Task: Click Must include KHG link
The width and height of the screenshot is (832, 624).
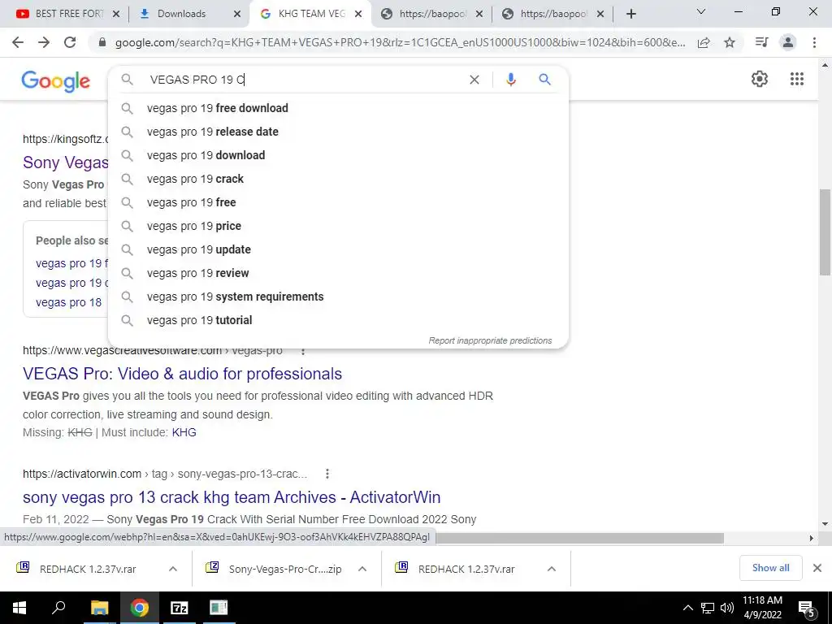Action: (x=184, y=432)
